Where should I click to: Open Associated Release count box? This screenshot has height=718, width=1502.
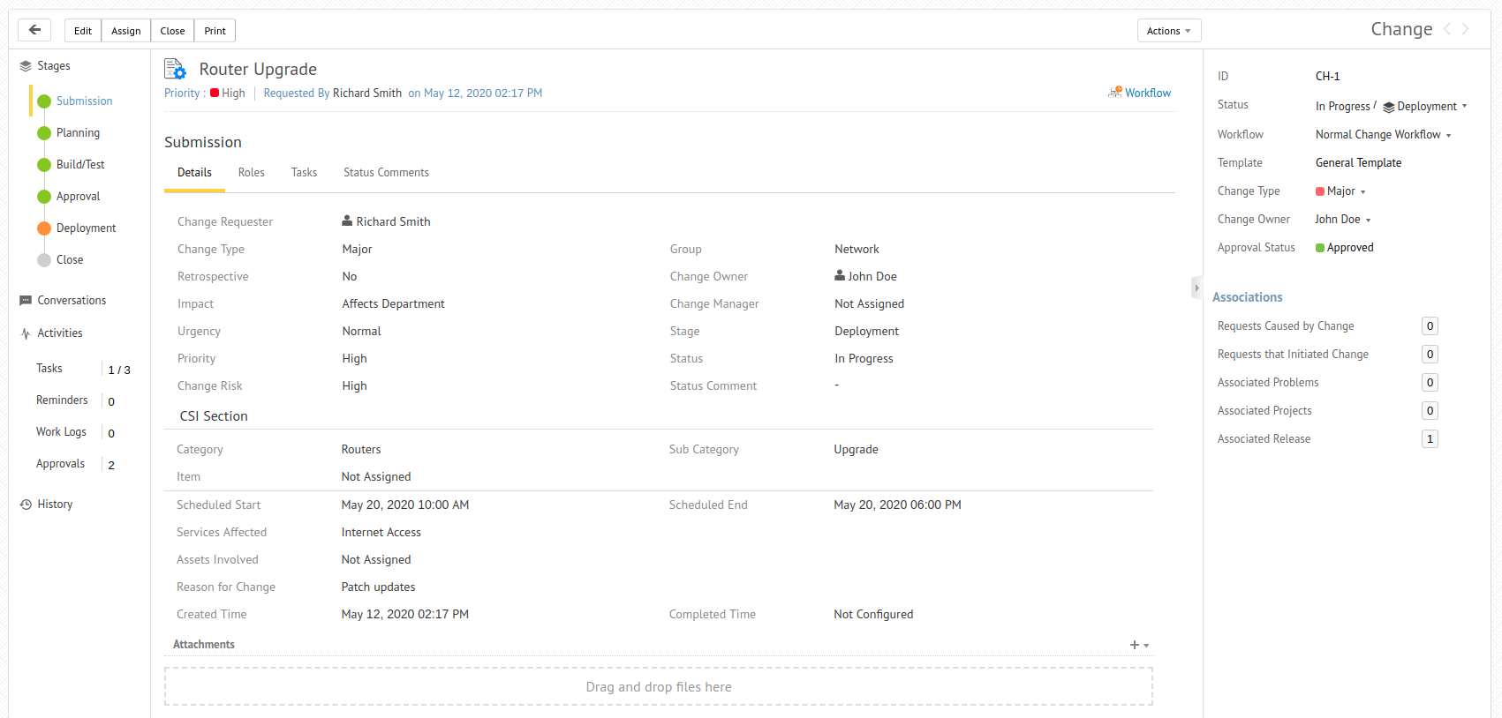[1430, 439]
